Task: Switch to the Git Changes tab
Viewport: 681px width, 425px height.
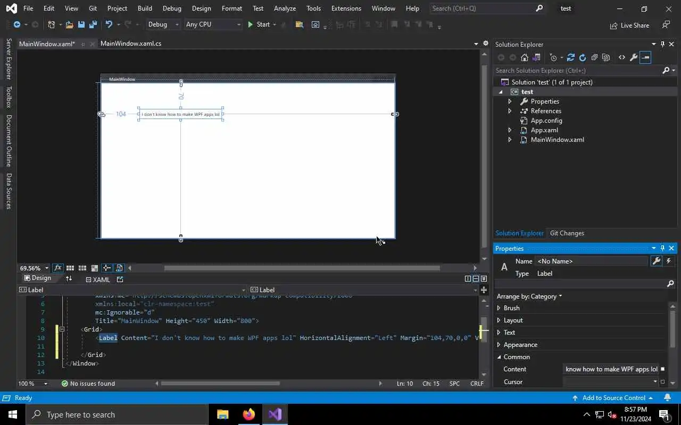Action: [x=567, y=233]
